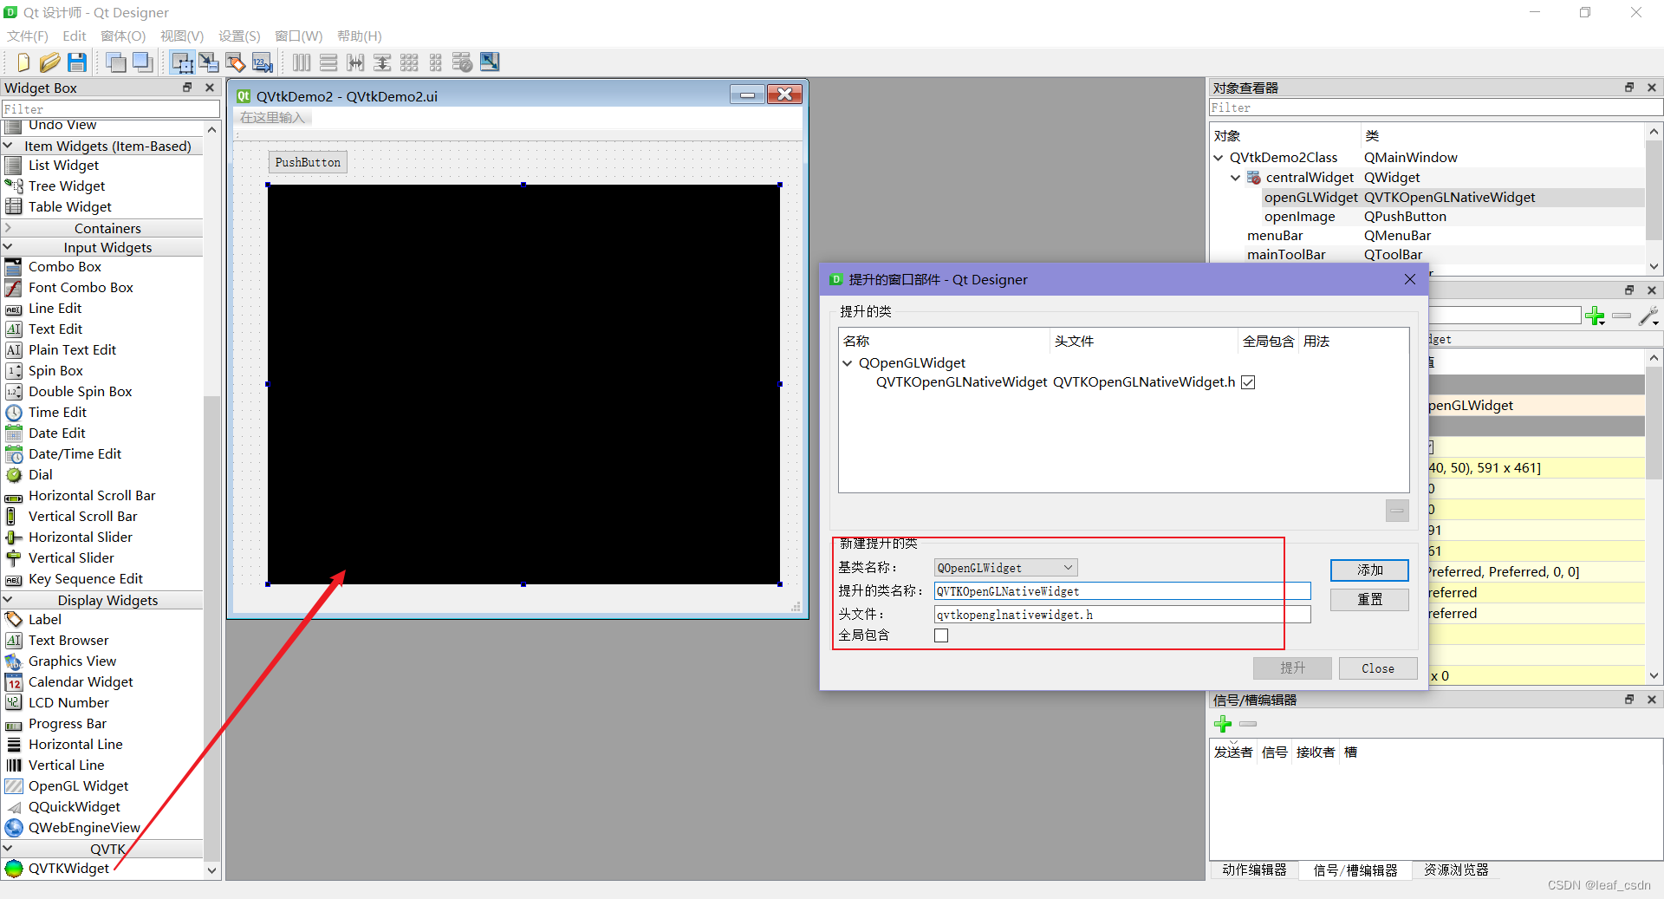
Task: Open the Edit menu
Action: coord(75,36)
